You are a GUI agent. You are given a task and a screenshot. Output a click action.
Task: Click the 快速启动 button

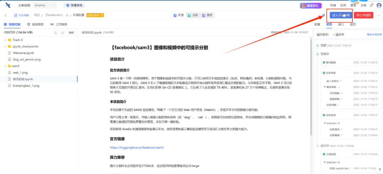[74, 5]
